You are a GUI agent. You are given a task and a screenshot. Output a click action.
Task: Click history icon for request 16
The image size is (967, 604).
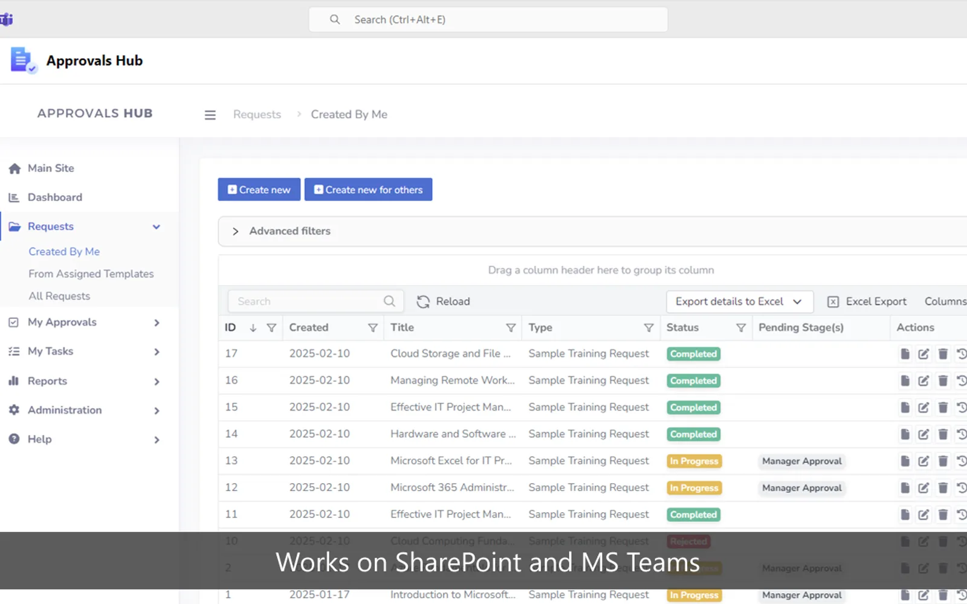click(x=962, y=381)
